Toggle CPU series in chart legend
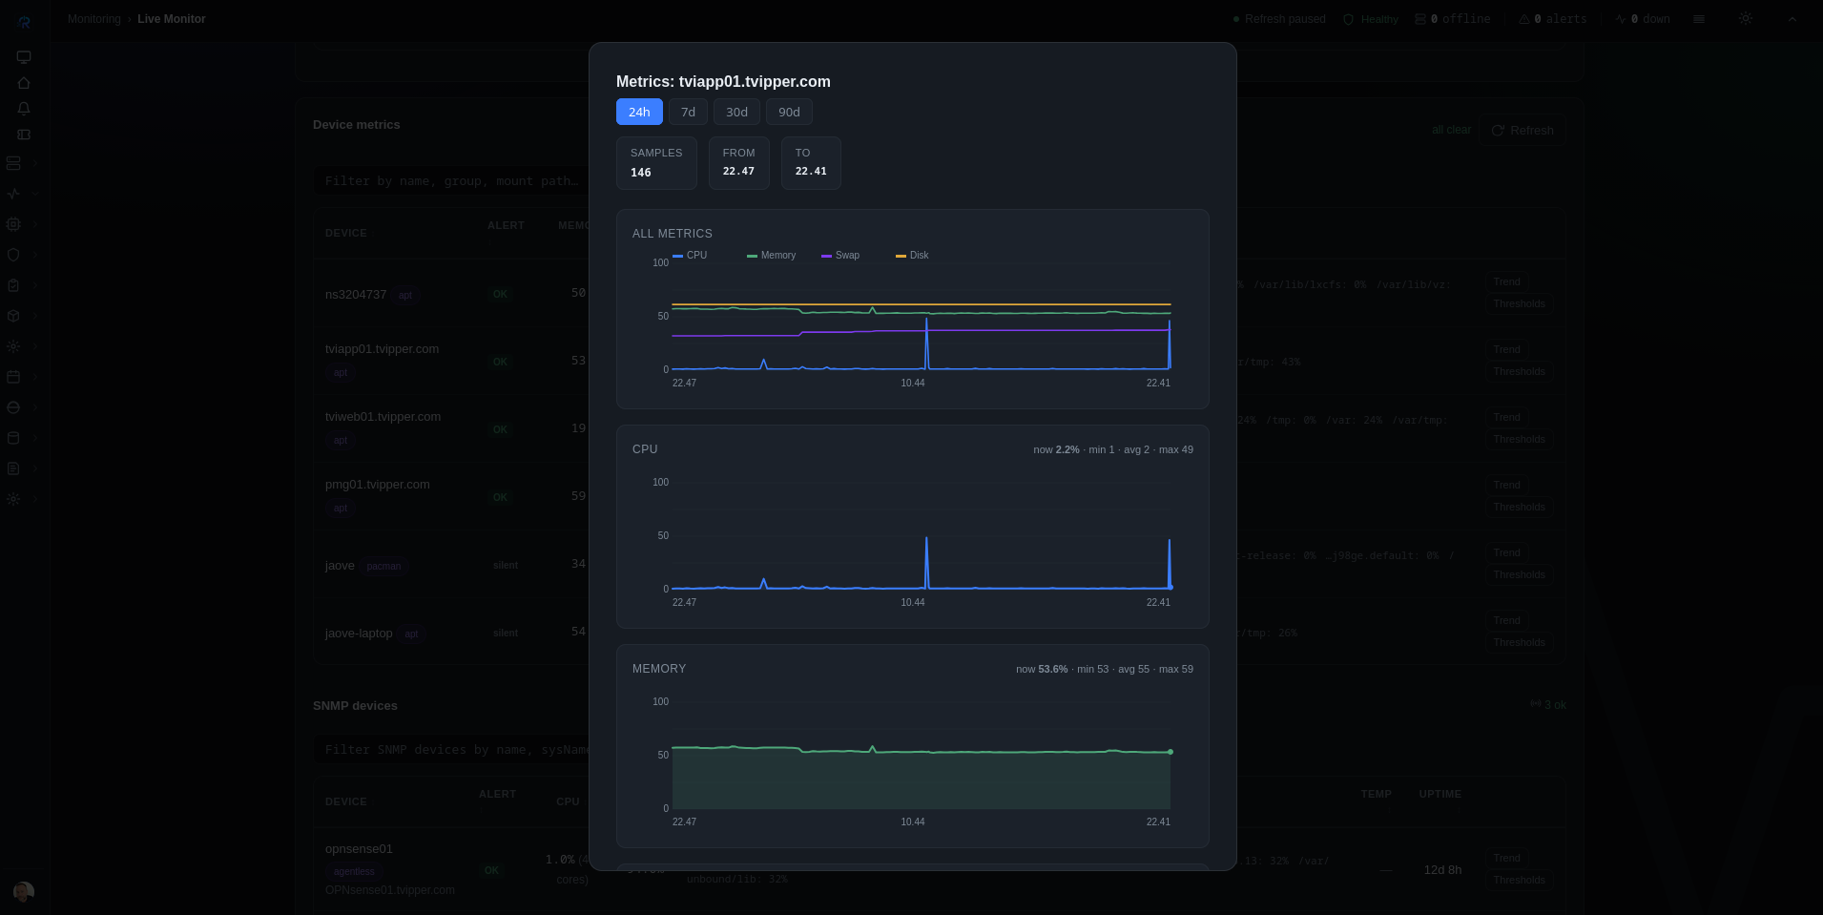1823x915 pixels. click(690, 256)
